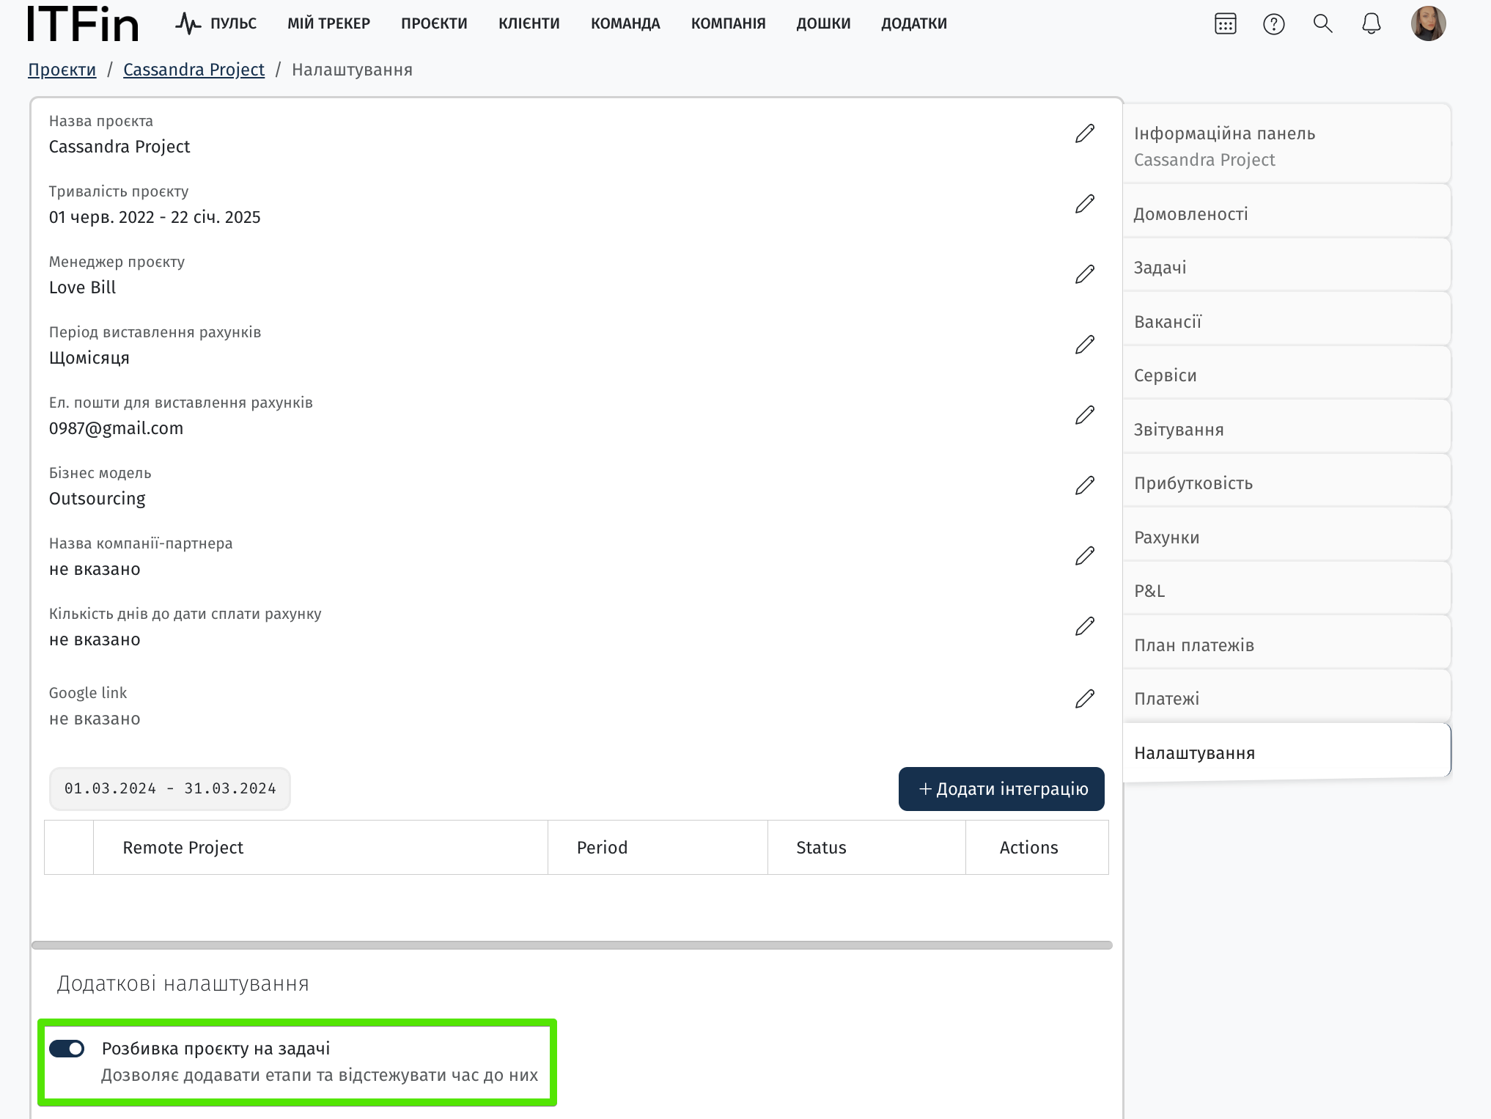The height and width of the screenshot is (1119, 1491).
Task: Open КОМАНДА menu item
Action: pos(625,23)
